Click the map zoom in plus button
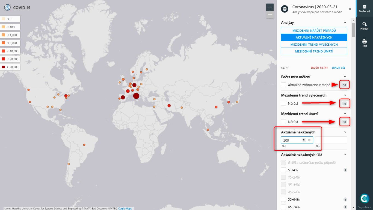373x210 pixels. (270, 7)
